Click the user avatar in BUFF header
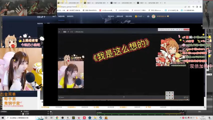Image resolution: width=213 pixels, height=120 pixels. pyautogui.click(x=154, y=16)
